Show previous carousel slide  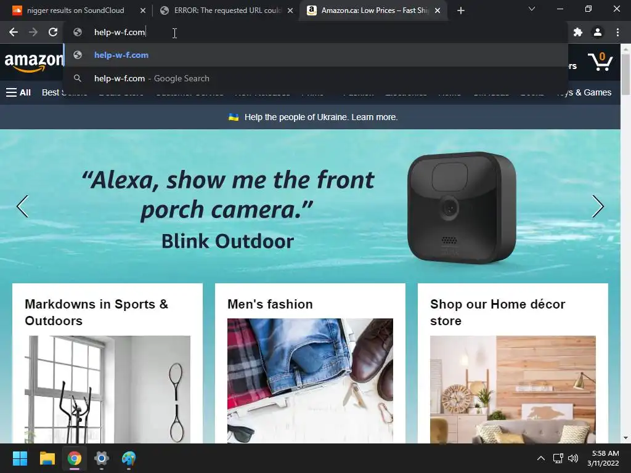[x=23, y=206]
